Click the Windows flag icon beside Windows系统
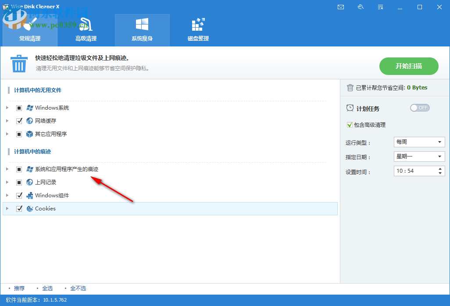This screenshot has width=450, height=306. point(29,108)
